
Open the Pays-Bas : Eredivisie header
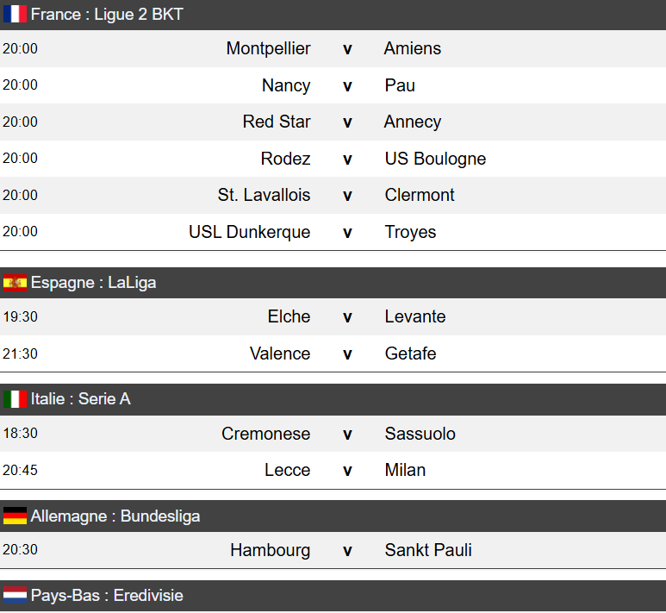(107, 596)
